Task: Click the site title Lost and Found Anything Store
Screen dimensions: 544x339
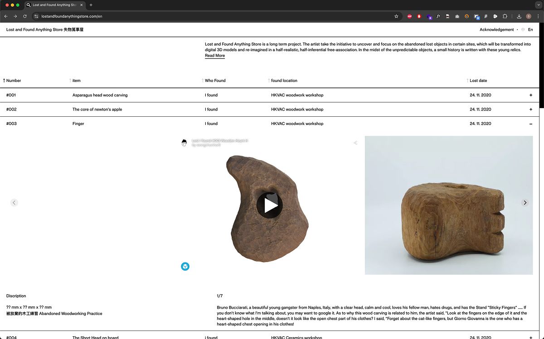Action: 45,29
